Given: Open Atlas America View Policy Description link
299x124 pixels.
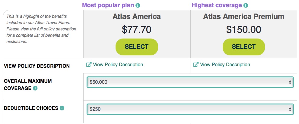Looking at the screenshot, I should coord(118,65).
